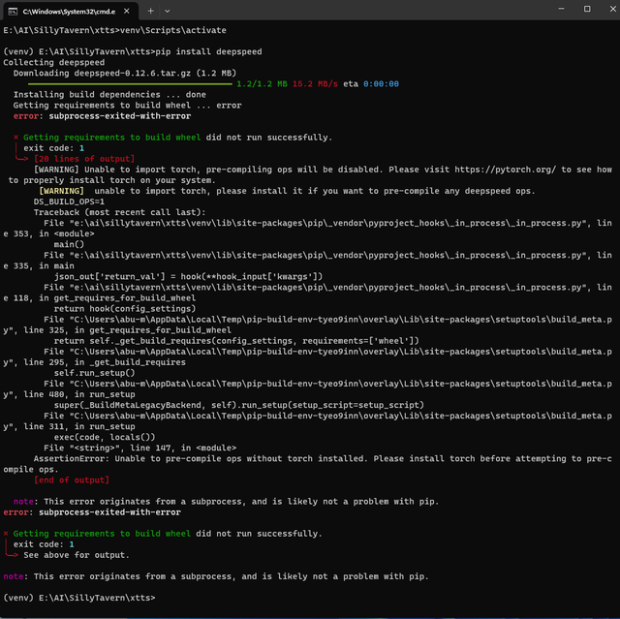
Task: Click the red X before the first "Getting requirements"
Action: (x=15, y=138)
